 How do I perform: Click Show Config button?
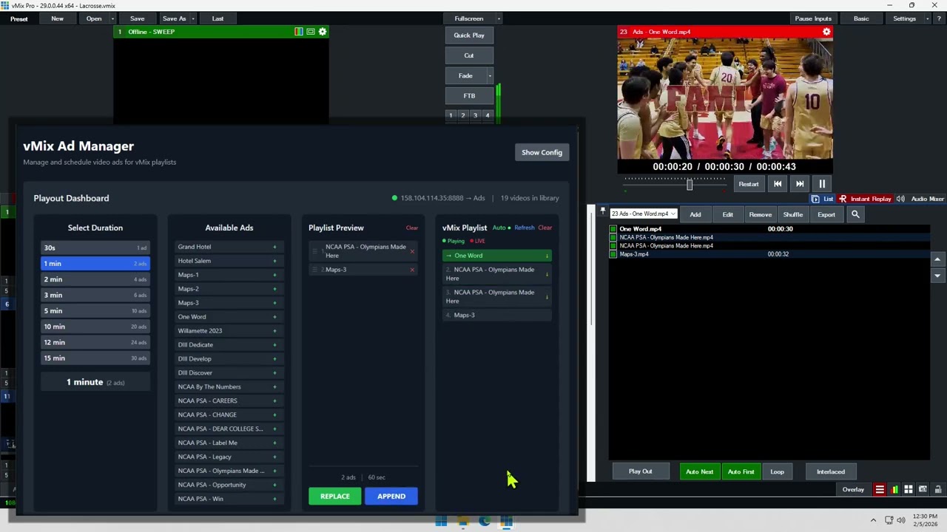pyautogui.click(x=542, y=152)
